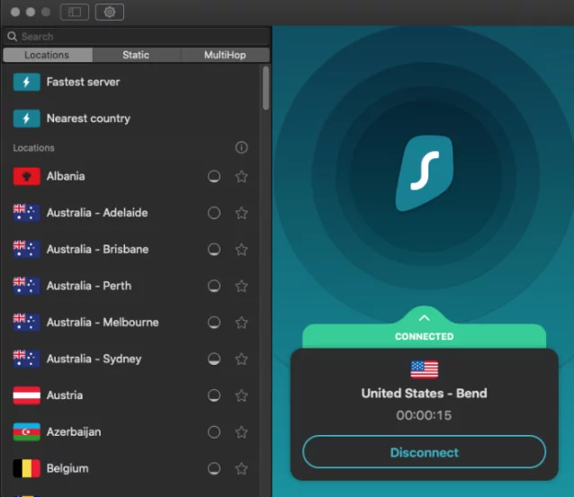The height and width of the screenshot is (497, 574).
Task: Click the Surfshark logo in the center
Action: coord(424,172)
